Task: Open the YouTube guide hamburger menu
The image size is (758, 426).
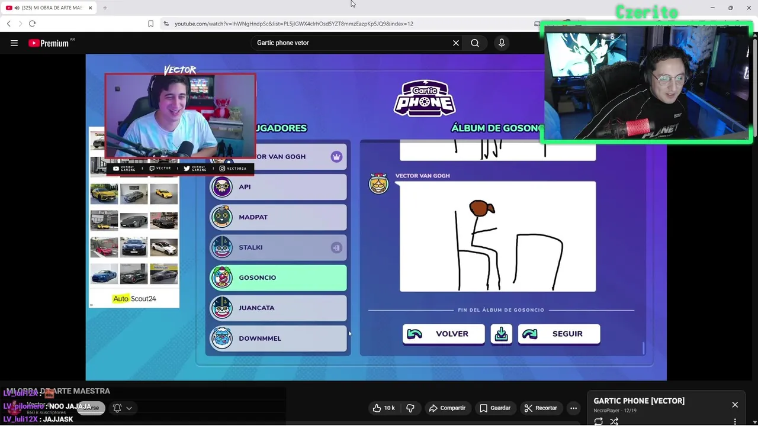Action: tap(14, 43)
